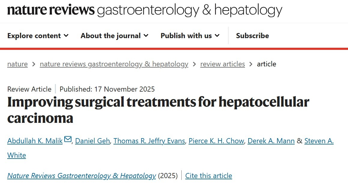The image size is (348, 185).
Task: Click the Explore content chevron arrow
Action: tap(66, 36)
